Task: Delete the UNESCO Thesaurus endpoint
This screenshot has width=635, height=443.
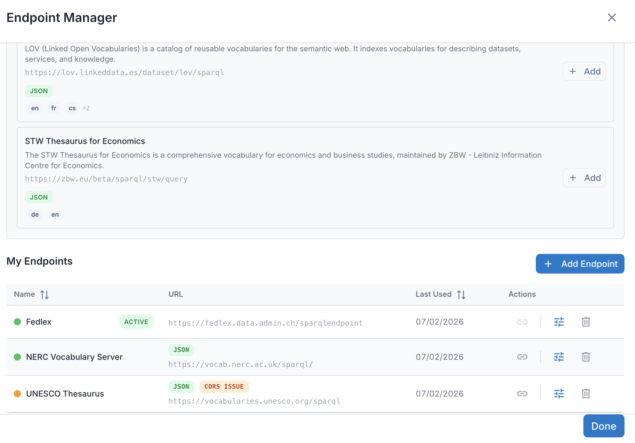Action: coord(586,393)
